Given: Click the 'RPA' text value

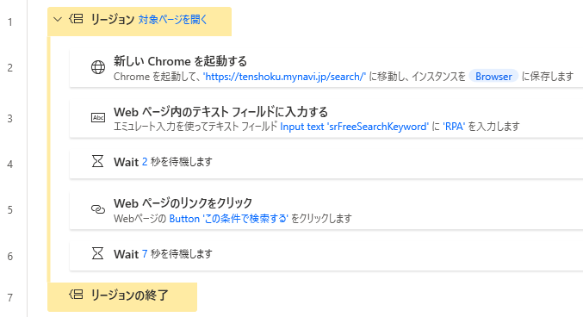Looking at the screenshot, I should point(454,127).
